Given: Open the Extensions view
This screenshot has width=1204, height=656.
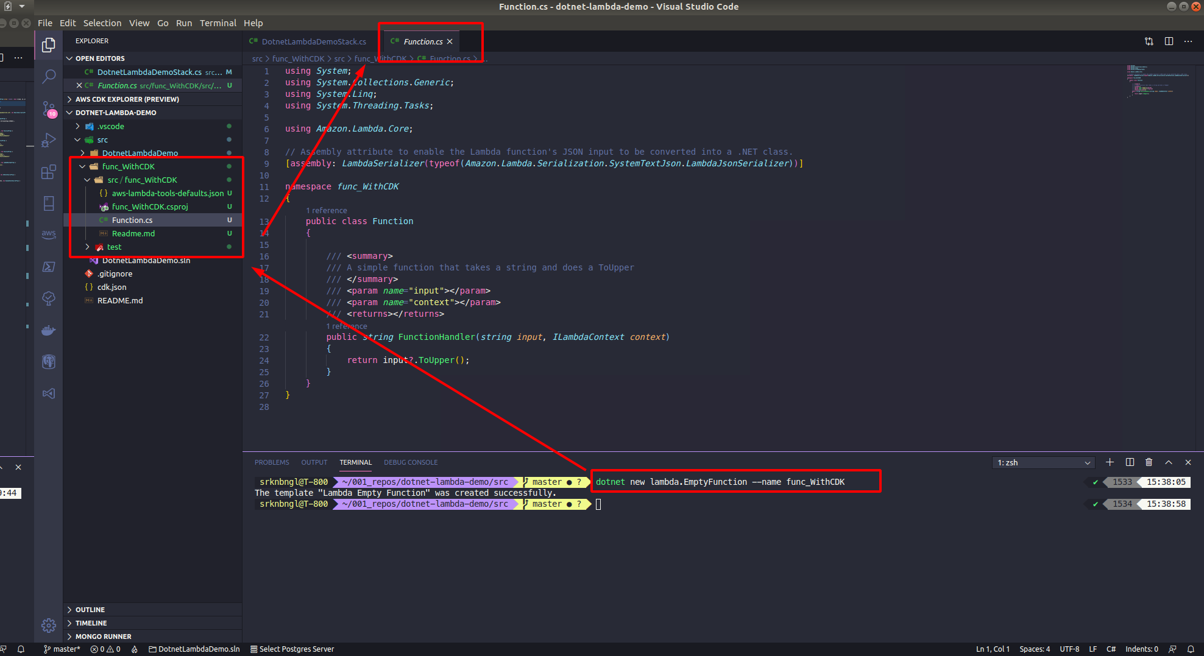Looking at the screenshot, I should pos(49,172).
